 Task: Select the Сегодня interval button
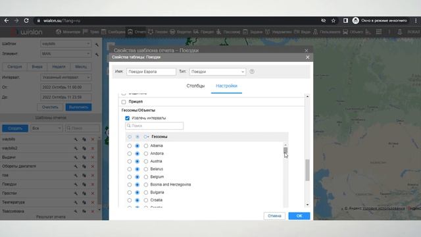14,66
